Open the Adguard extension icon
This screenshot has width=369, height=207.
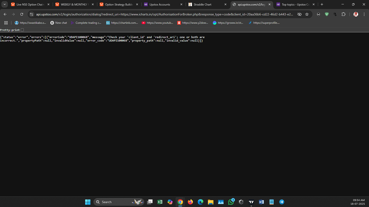(326, 14)
